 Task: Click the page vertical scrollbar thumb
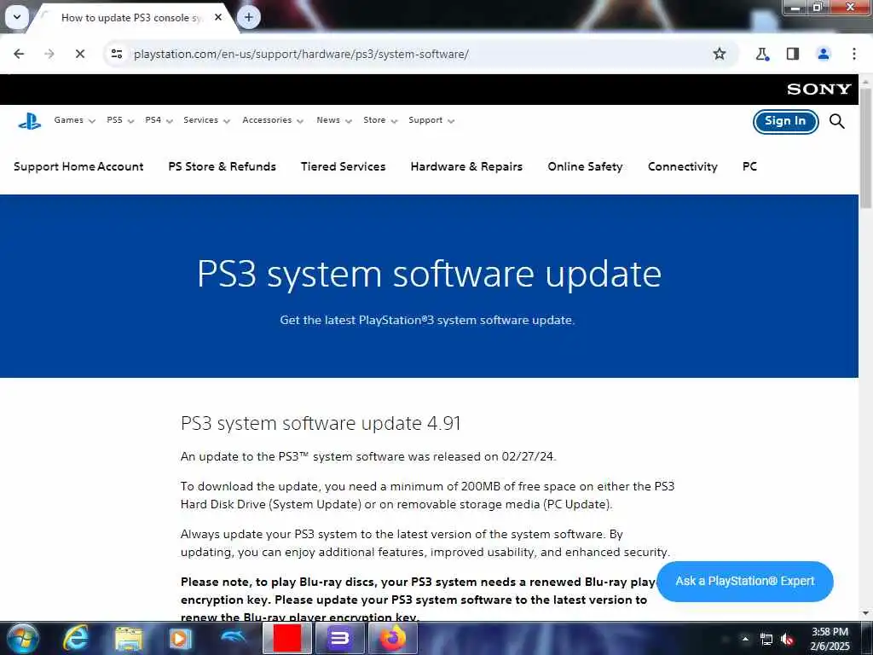click(x=866, y=148)
